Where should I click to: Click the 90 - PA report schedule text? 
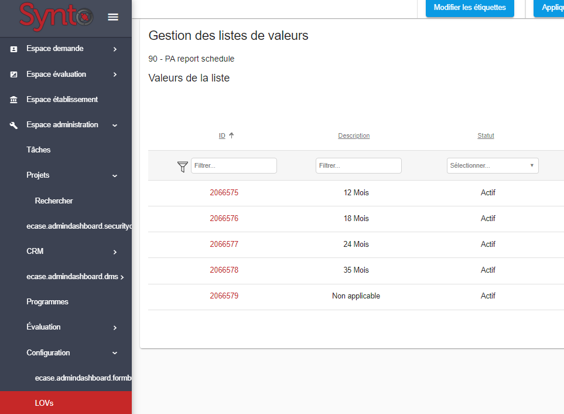pos(192,59)
